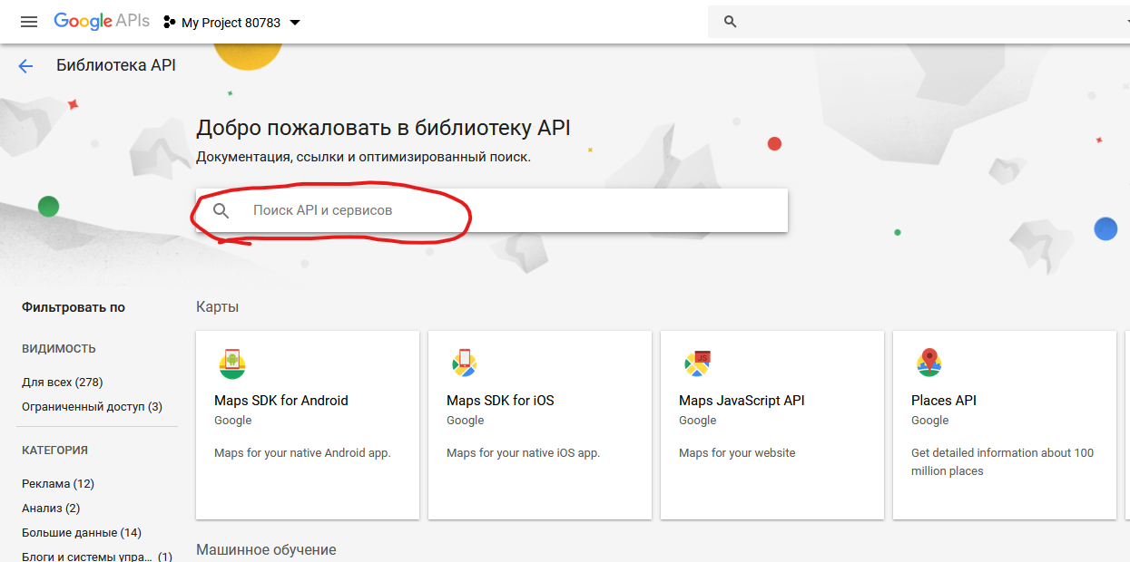Viewport: 1130px width, 562px height.
Task: Filter by 'Ограниченный доступ (3)'
Action: click(92, 407)
